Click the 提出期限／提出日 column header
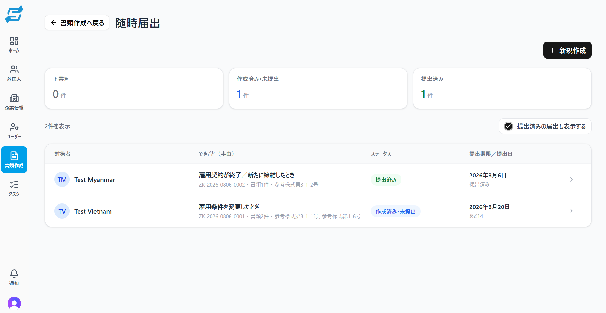 (491, 154)
